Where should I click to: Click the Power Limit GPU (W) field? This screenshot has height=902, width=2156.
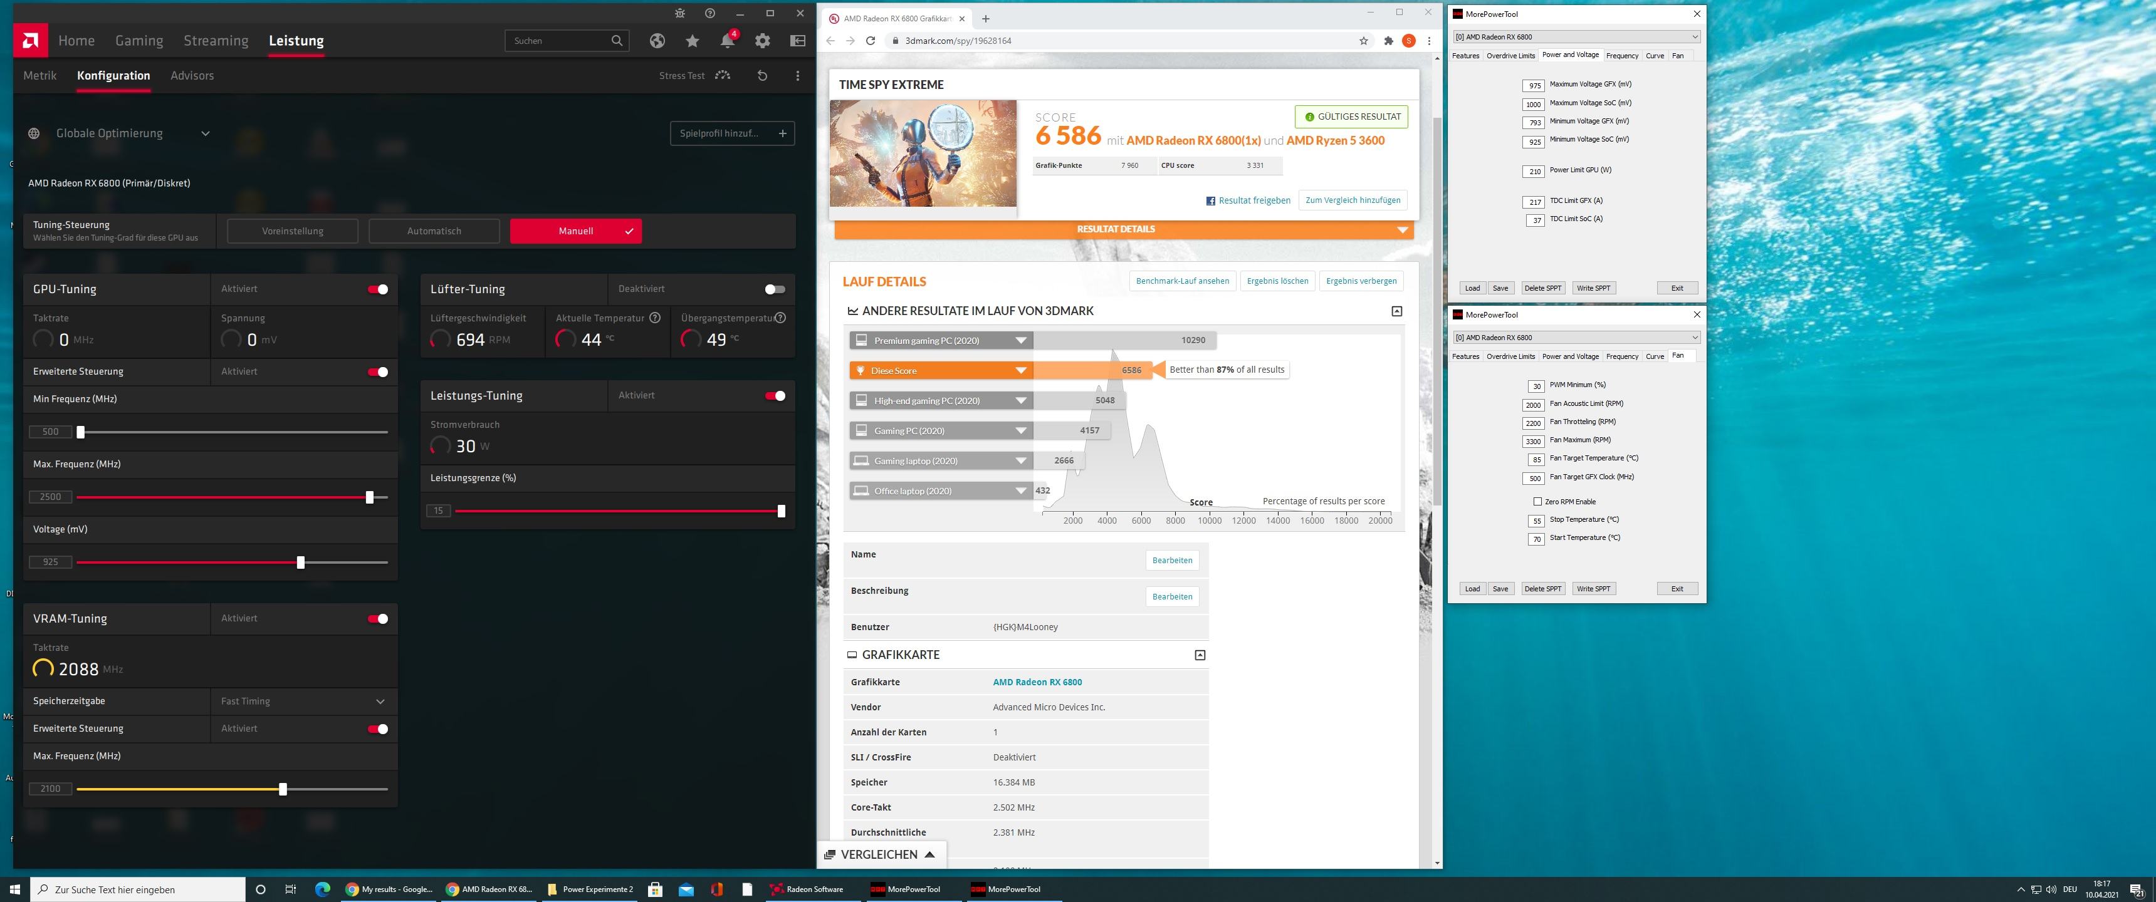(1533, 172)
